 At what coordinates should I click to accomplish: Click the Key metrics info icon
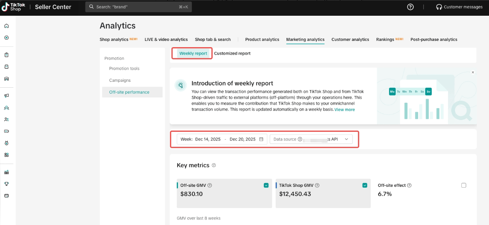click(214, 166)
